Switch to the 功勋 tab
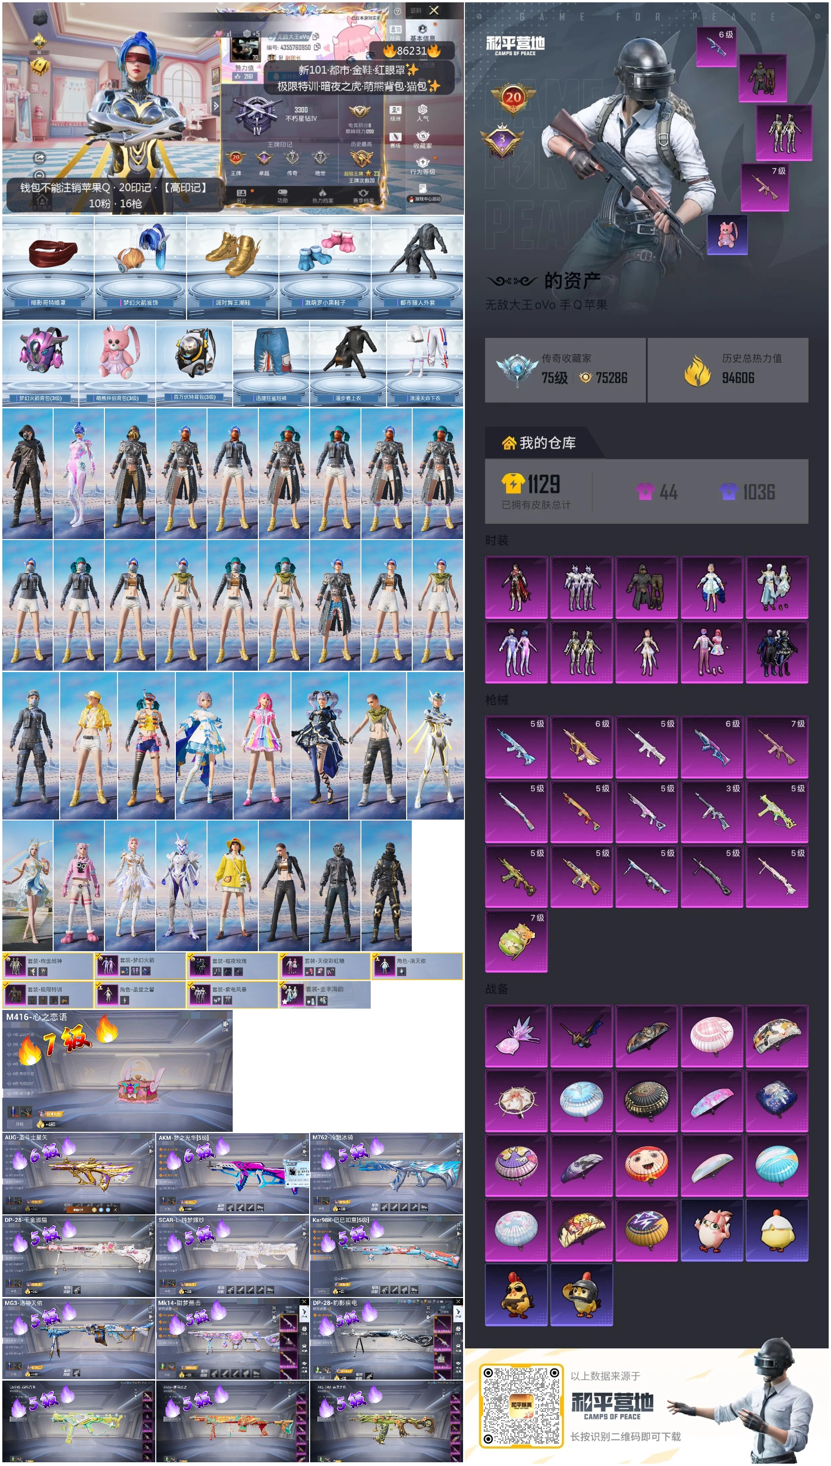 (282, 196)
